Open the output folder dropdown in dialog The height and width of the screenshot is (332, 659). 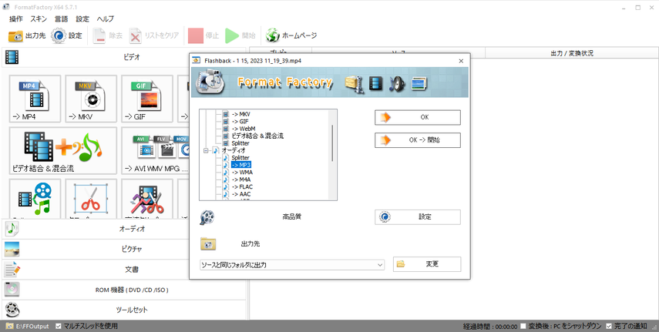point(380,265)
